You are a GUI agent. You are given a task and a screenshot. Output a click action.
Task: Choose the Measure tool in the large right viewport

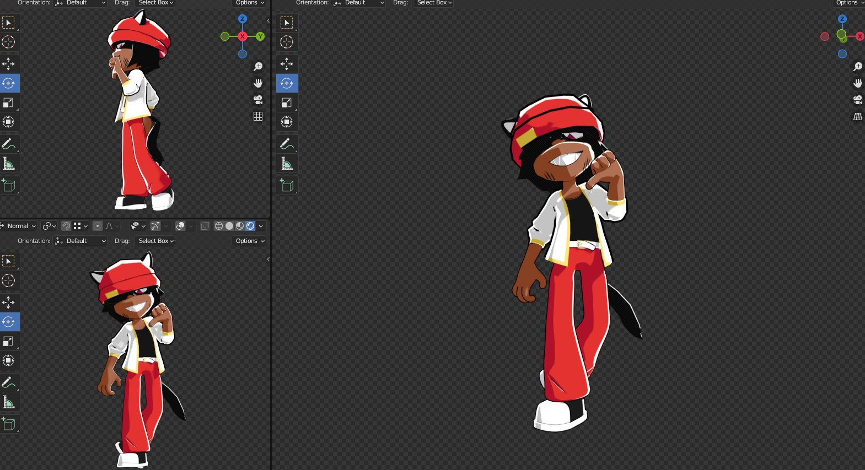coord(287,164)
